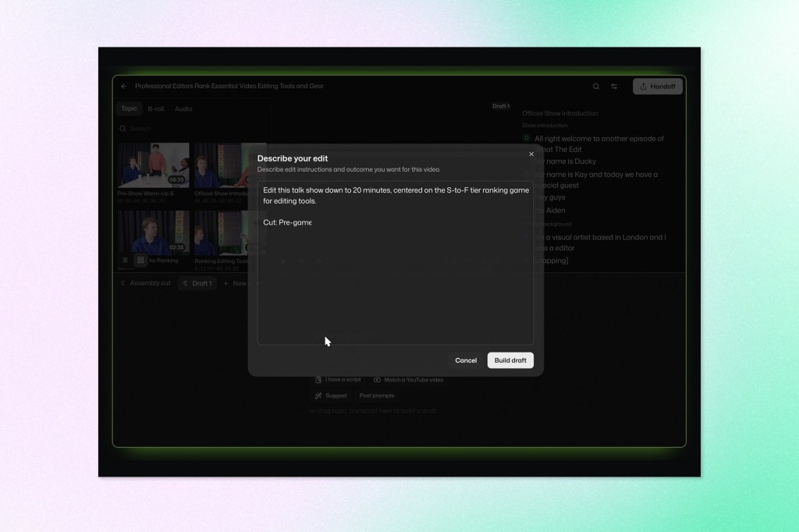Click the project title text

click(229, 86)
